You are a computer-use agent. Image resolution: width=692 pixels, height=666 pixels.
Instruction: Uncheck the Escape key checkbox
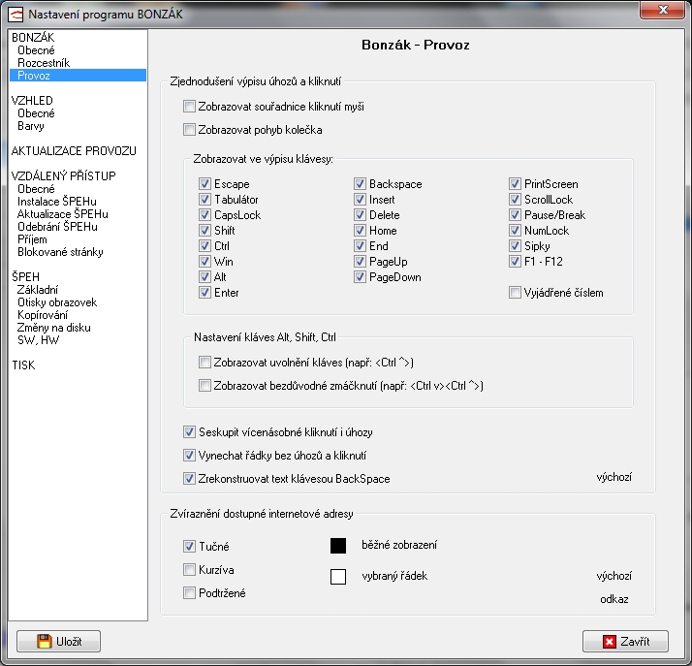coord(204,183)
